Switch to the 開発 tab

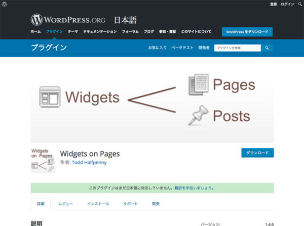coord(156,204)
